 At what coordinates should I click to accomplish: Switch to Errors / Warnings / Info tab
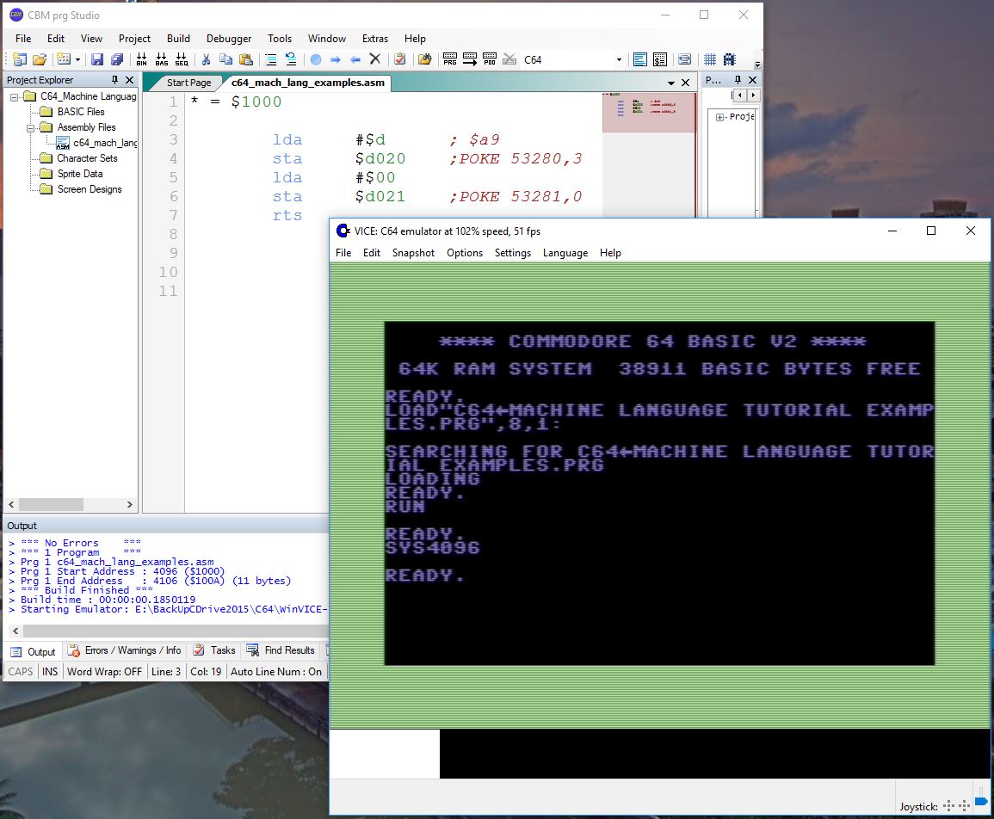click(x=125, y=650)
